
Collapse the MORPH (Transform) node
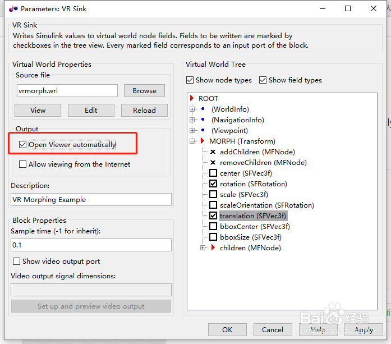[192, 141]
